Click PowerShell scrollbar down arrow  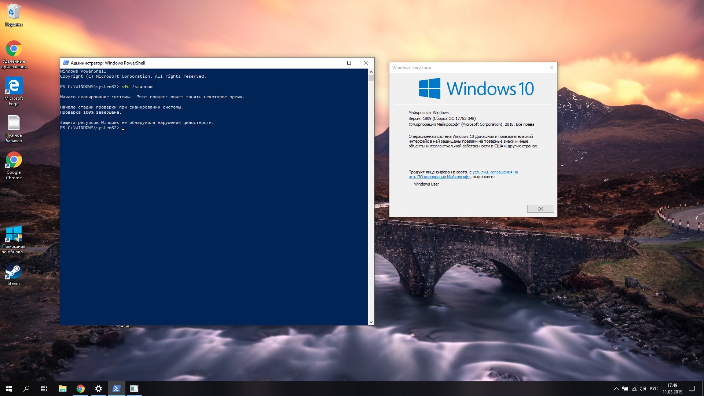371,322
